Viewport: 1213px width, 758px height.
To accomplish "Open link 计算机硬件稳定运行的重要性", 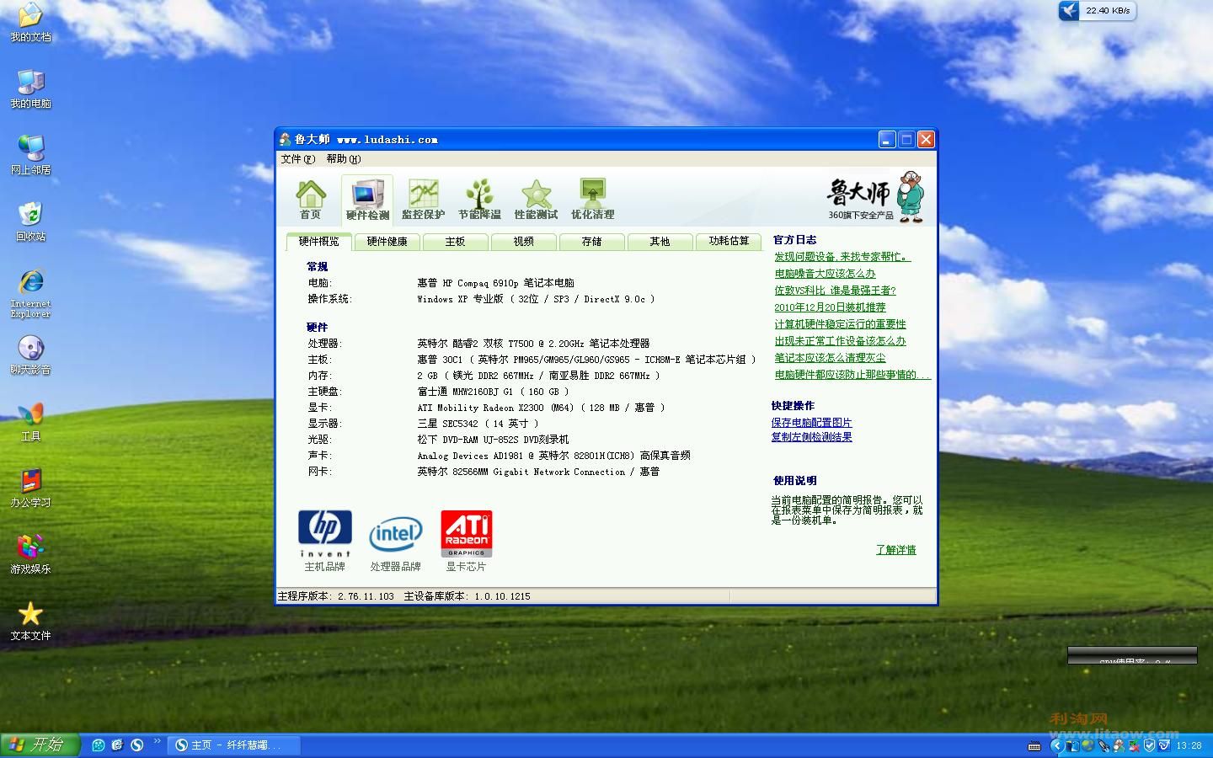I will [840, 324].
